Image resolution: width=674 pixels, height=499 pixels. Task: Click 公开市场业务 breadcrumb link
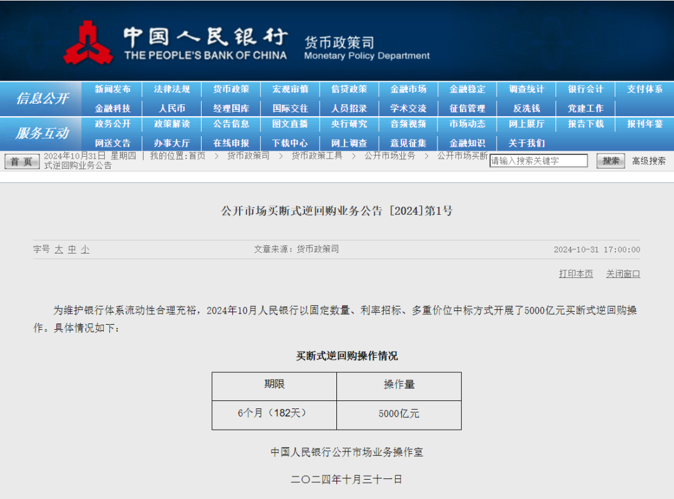pos(389,156)
